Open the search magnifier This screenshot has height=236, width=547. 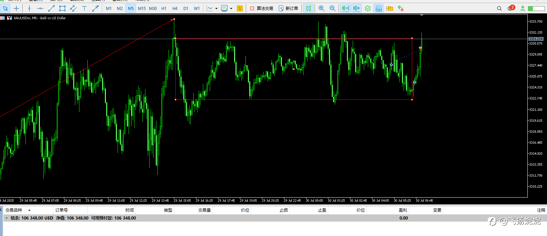coord(499,8)
